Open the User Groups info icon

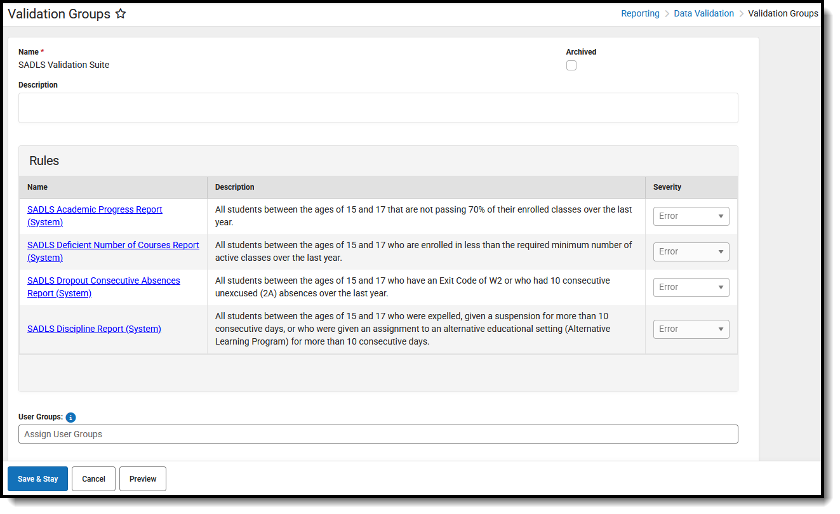click(70, 417)
